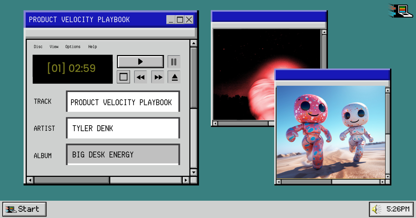Open the Options menu
The width and height of the screenshot is (416, 218).
coord(73,47)
